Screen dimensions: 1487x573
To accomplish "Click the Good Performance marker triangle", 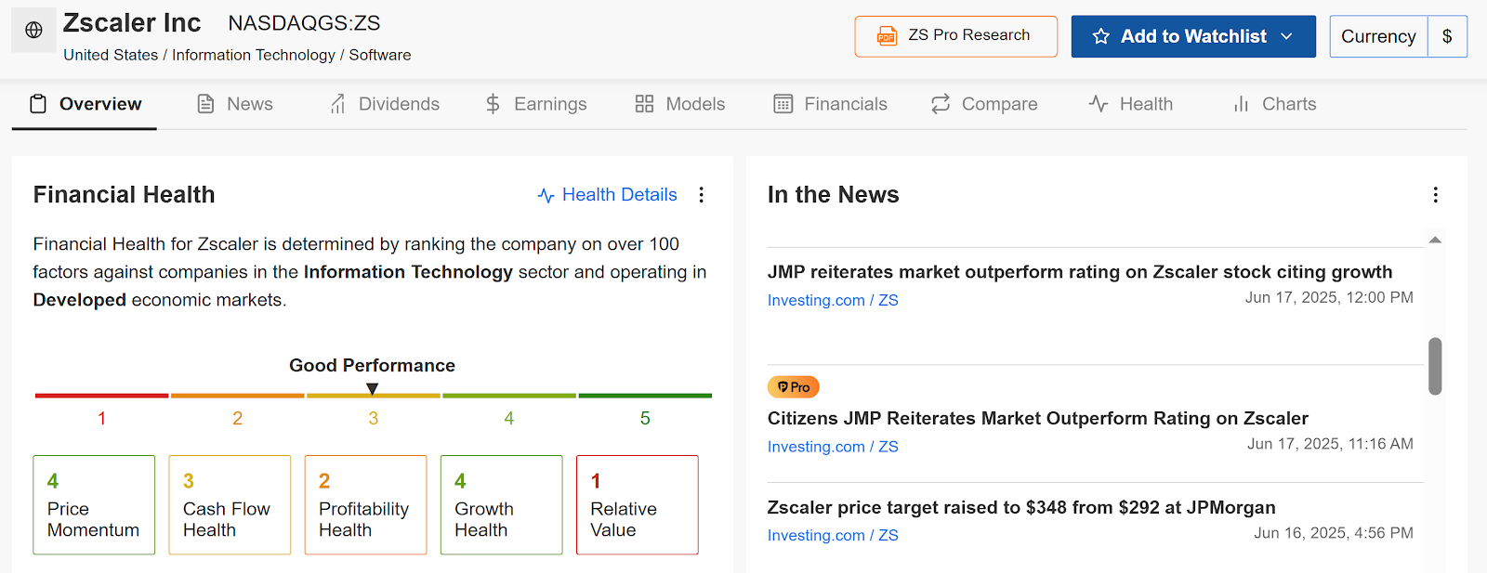I will point(373,388).
